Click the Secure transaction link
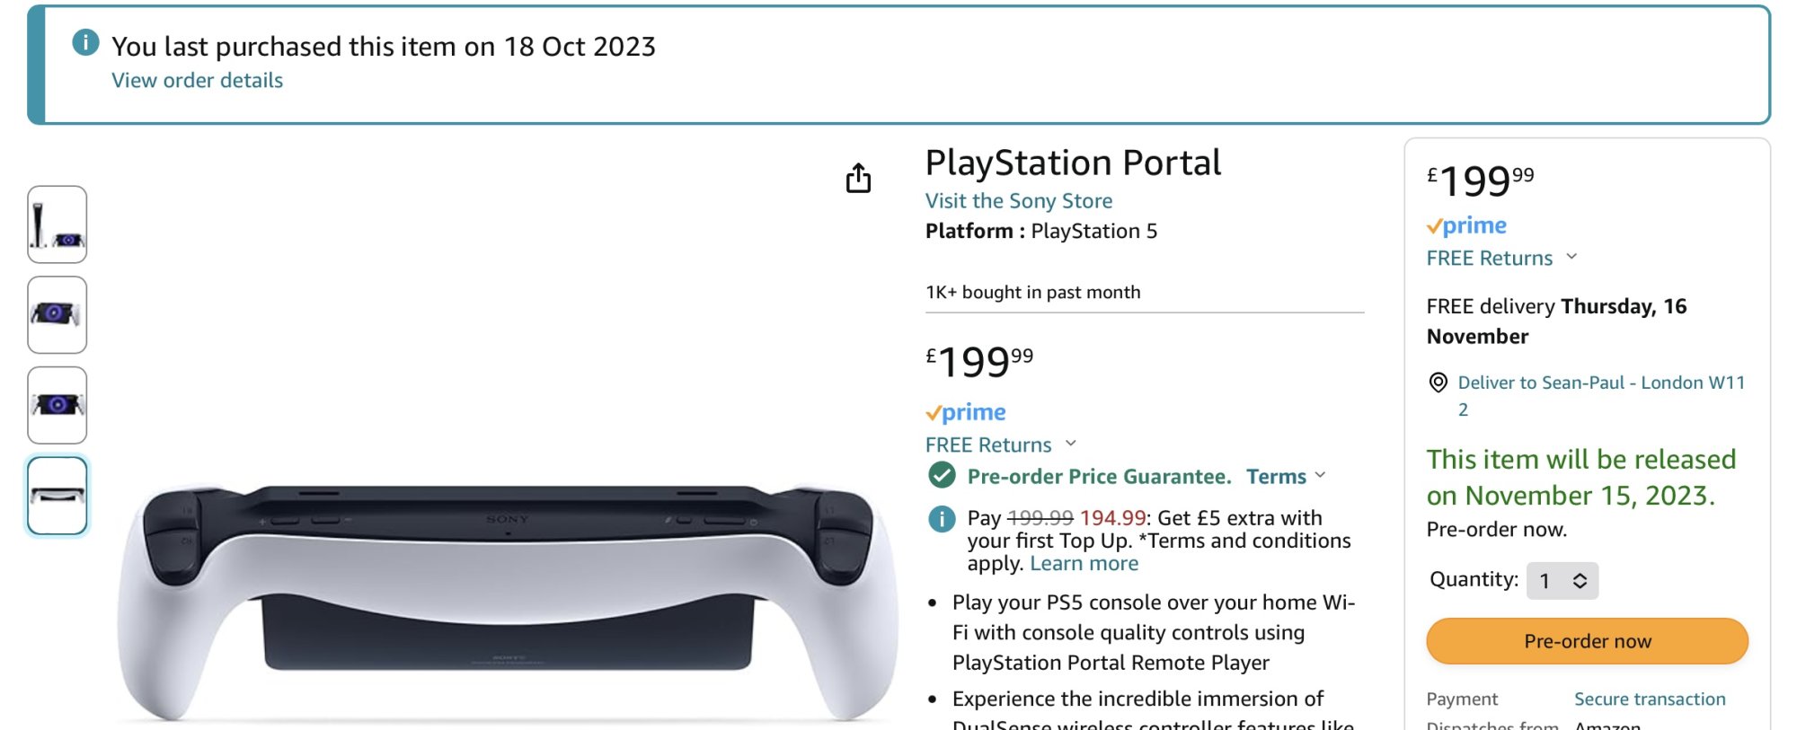The height and width of the screenshot is (730, 1797). pos(1649,699)
